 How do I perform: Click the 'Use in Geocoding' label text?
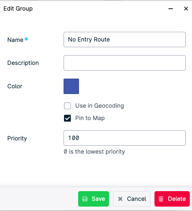click(100, 106)
